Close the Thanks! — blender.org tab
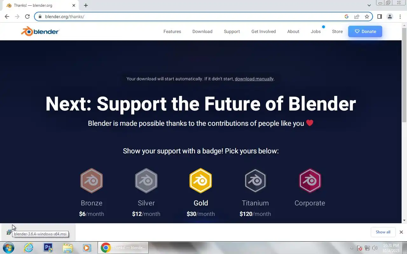407x254 pixels. pos(74,5)
